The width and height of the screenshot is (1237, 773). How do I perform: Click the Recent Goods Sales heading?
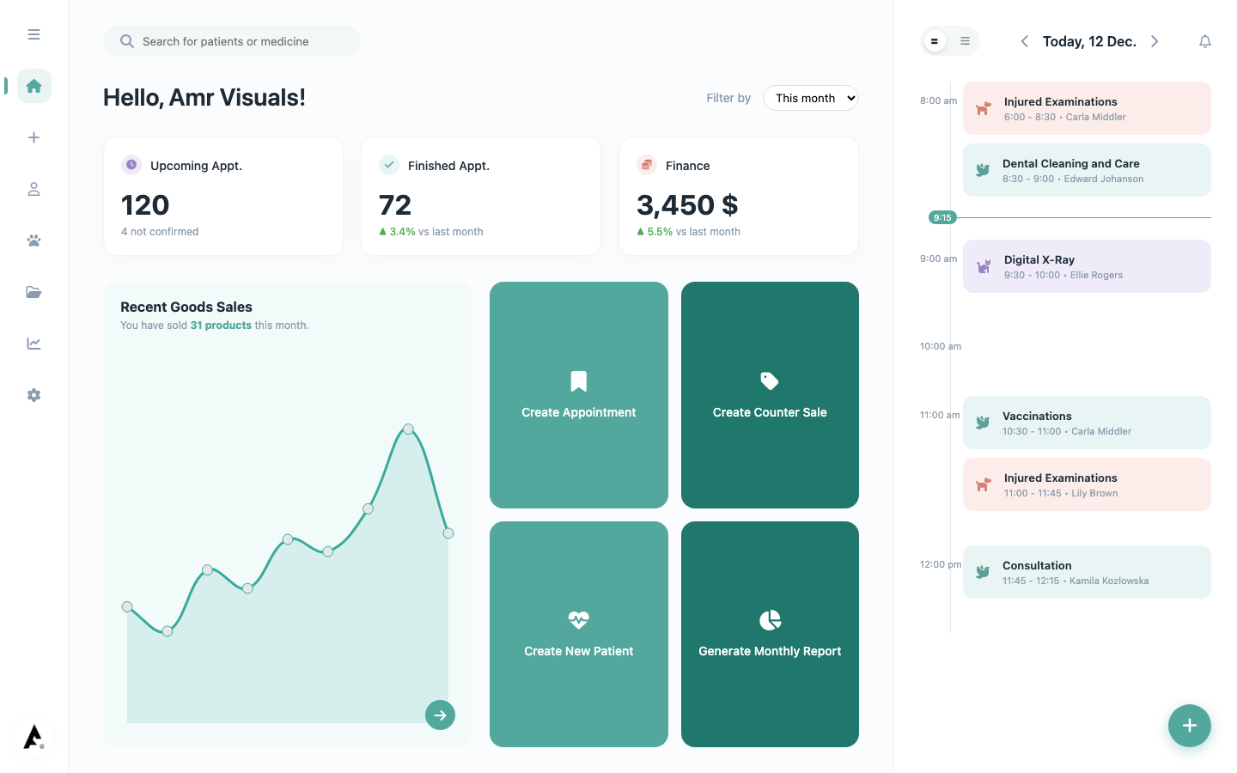186,307
